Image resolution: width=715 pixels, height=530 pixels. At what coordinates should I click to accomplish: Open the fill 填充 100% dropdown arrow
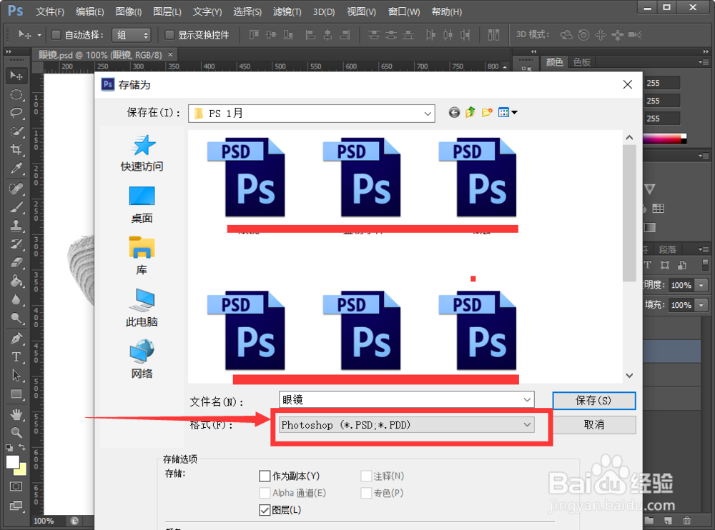point(701,305)
